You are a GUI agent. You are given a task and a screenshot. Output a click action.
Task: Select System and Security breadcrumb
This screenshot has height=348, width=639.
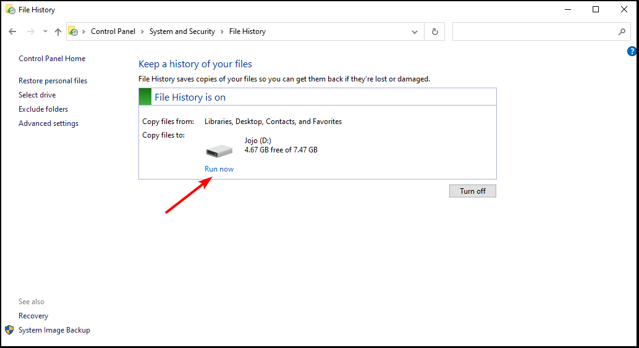182,31
